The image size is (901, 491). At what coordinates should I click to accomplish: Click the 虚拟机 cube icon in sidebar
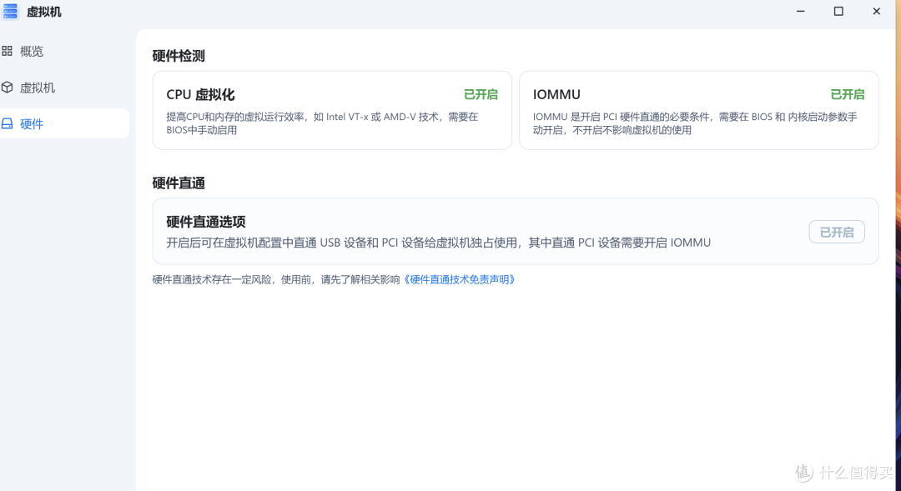(7, 88)
